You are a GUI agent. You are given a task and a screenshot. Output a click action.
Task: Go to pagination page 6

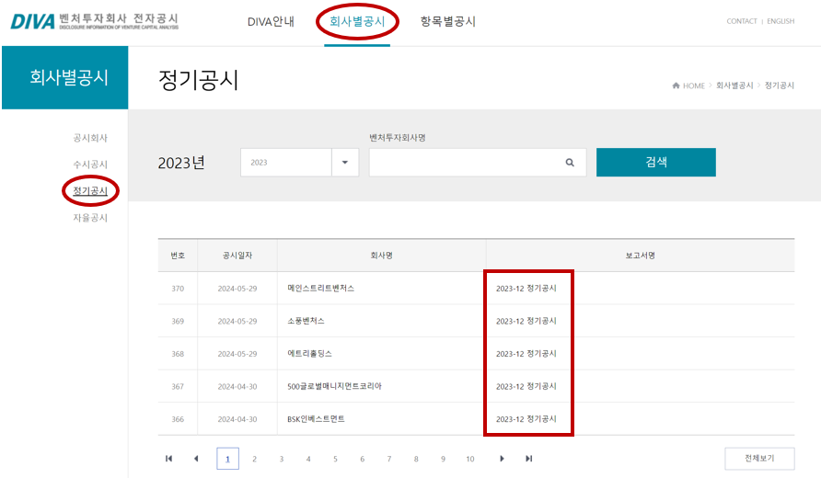pos(362,459)
